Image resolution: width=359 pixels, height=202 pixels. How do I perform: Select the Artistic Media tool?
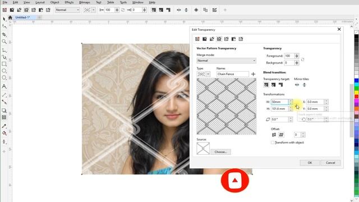[x=4, y=57]
